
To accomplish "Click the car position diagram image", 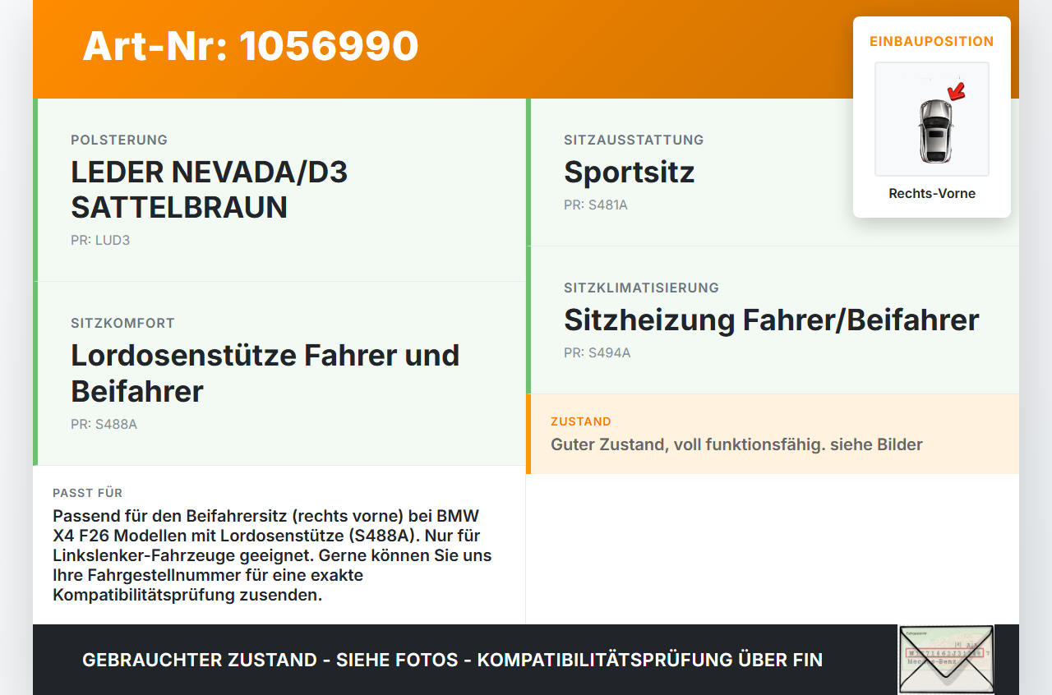I will pyautogui.click(x=932, y=119).
